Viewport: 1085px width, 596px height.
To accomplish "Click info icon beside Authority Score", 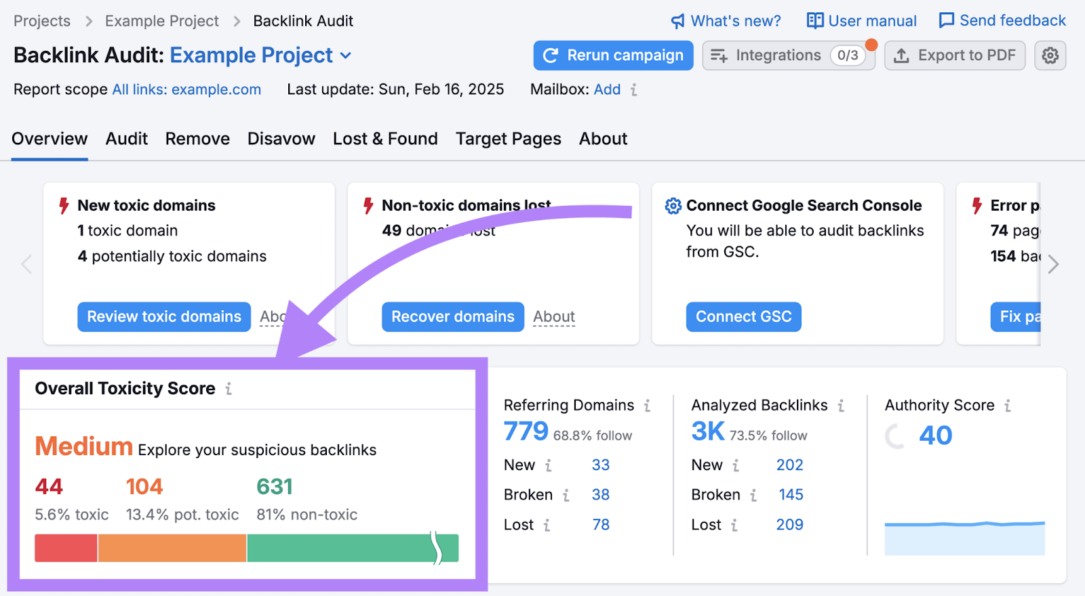I will [1008, 406].
